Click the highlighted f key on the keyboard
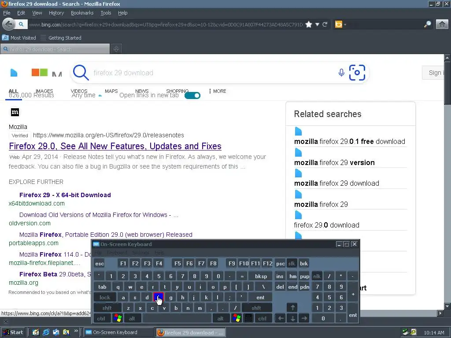 [159, 297]
